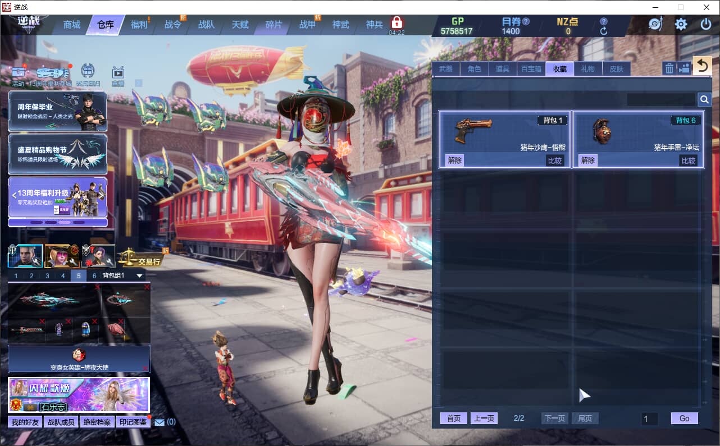This screenshot has width=720, height=446.
Task: Open the 神兵 tab
Action: [x=374, y=25]
